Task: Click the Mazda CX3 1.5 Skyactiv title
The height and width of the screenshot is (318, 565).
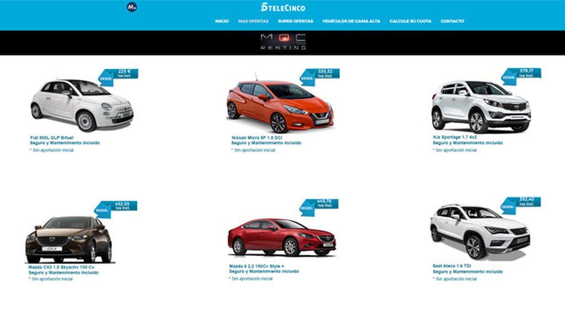Action: tap(61, 268)
